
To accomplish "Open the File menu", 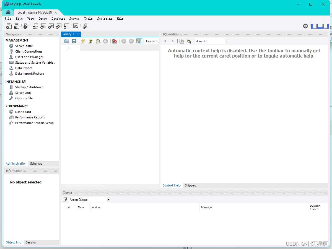I will tap(8, 19).
